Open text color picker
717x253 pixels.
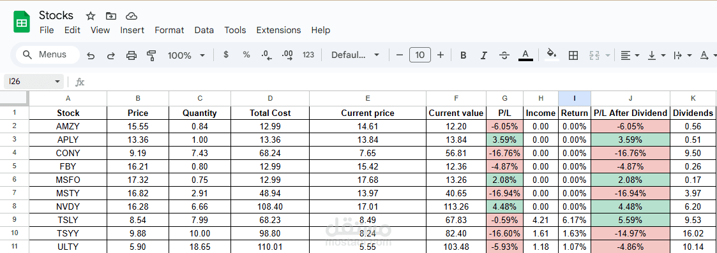point(525,55)
